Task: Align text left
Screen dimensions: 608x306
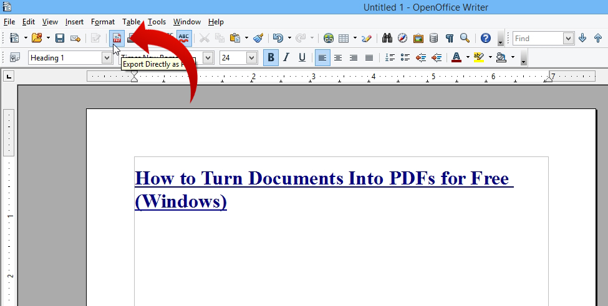Action: tap(322, 58)
